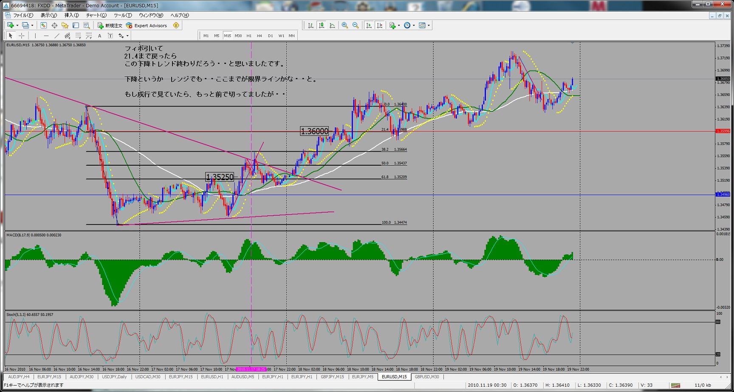
Task: Switch timeframe to W1
Action: [x=281, y=36]
